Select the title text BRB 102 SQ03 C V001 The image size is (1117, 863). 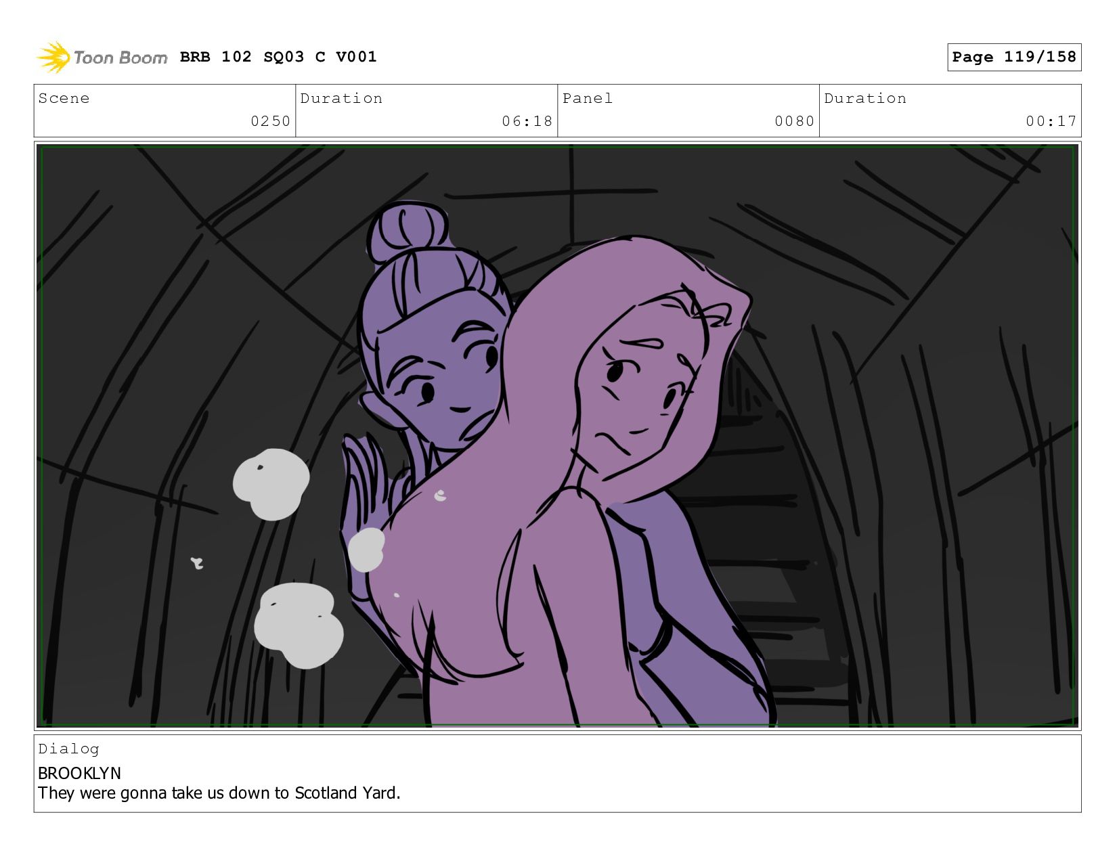(278, 57)
